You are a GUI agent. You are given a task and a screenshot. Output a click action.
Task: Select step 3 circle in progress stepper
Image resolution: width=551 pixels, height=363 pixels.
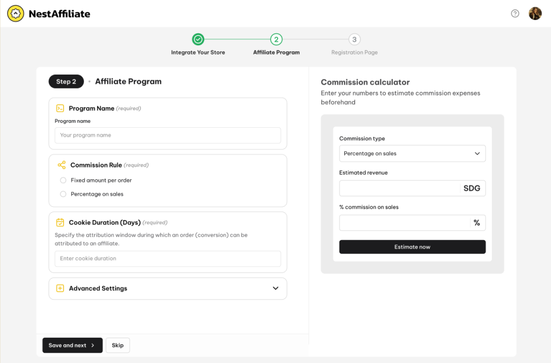coord(354,39)
